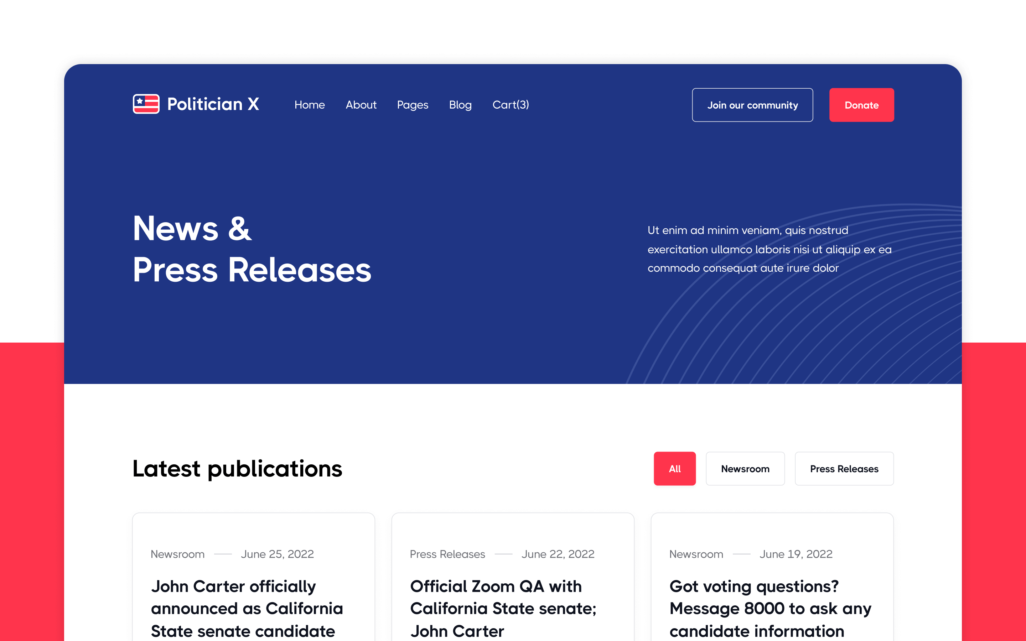Click the Press Releases label on Zoom QA card
Image resolution: width=1026 pixels, height=641 pixels.
(447, 554)
